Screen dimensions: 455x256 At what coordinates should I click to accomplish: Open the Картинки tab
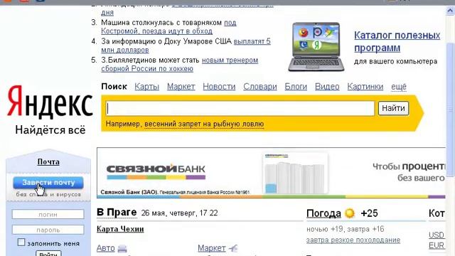pyautogui.click(x=365, y=87)
